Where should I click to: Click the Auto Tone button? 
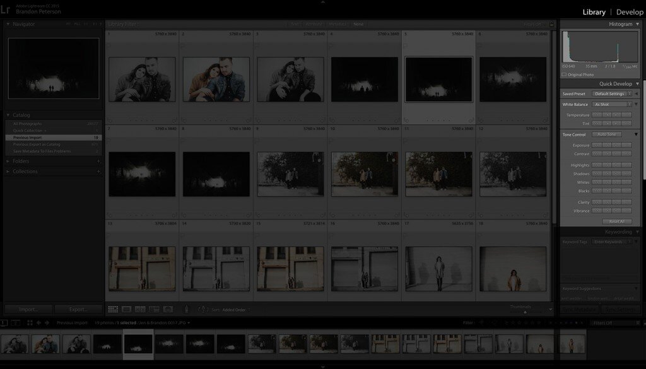(x=606, y=134)
